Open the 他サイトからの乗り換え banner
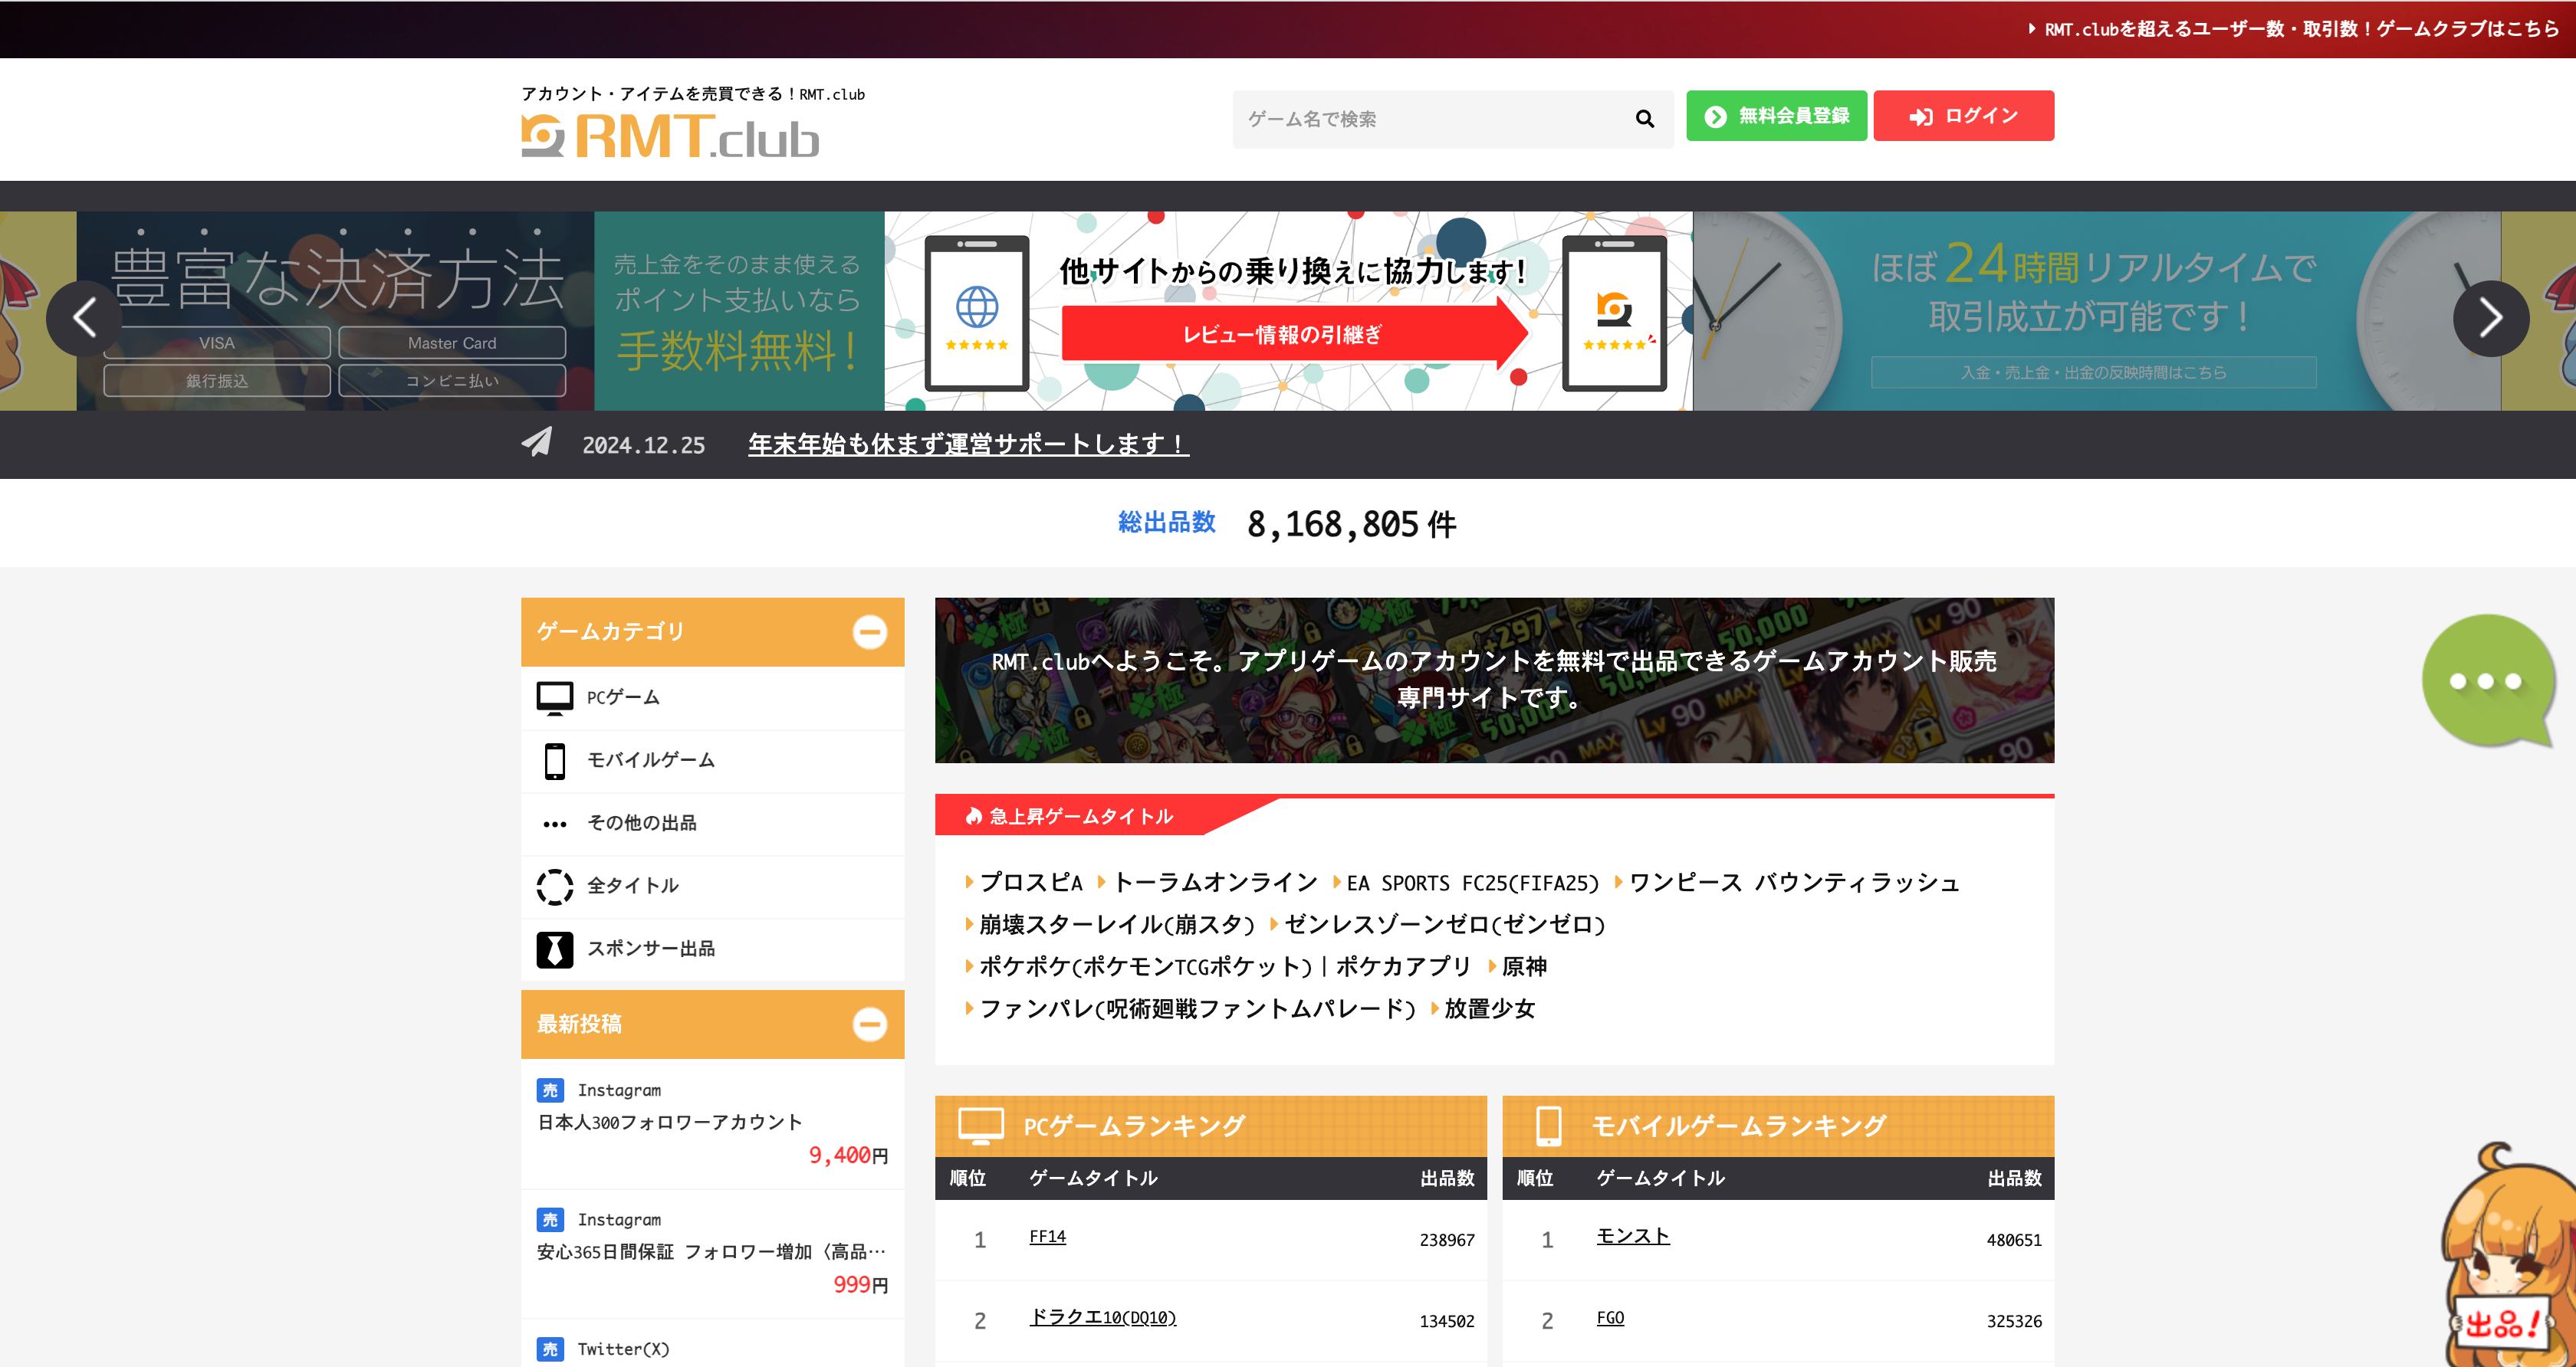 [x=1288, y=311]
